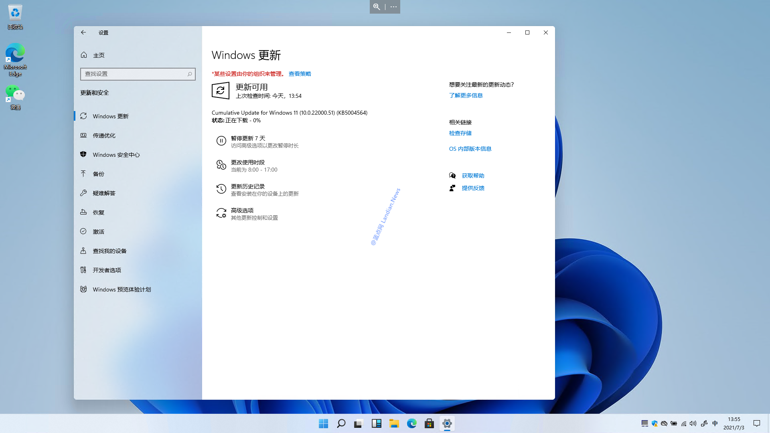Image resolution: width=770 pixels, height=433 pixels.
Task: Open Microsoft Store from the taskbar
Action: coord(429,423)
